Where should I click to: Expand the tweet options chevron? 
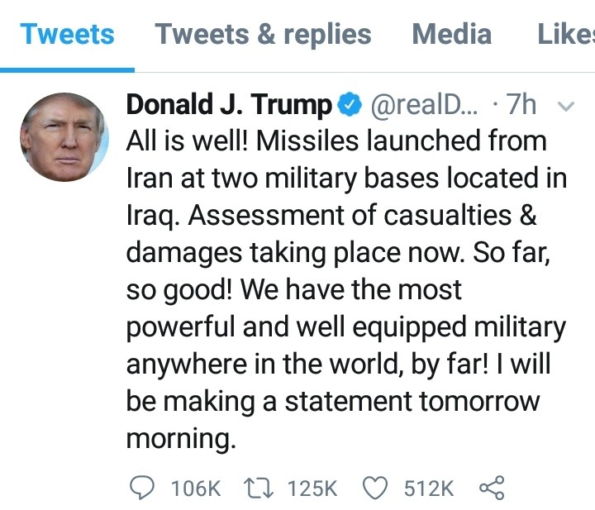tap(567, 106)
